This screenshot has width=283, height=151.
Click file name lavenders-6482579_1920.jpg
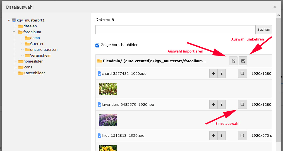tap(128, 105)
